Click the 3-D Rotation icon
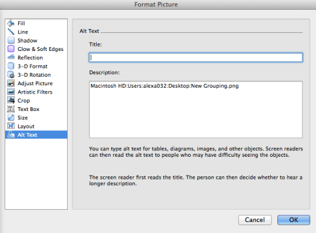This screenshot has width=316, height=233. (11, 75)
